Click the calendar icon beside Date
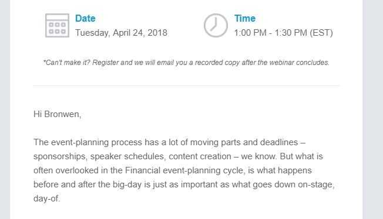Image resolution: width=383 pixels, height=219 pixels. [x=57, y=25]
